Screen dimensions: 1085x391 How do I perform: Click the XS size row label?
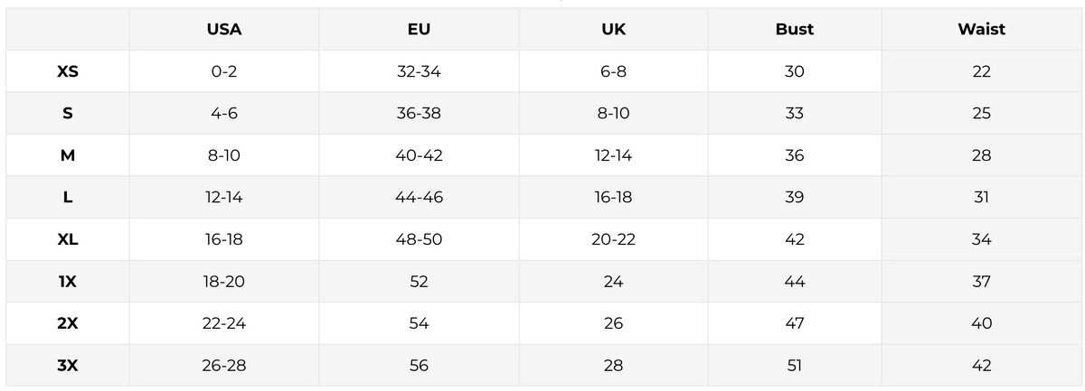click(68, 71)
